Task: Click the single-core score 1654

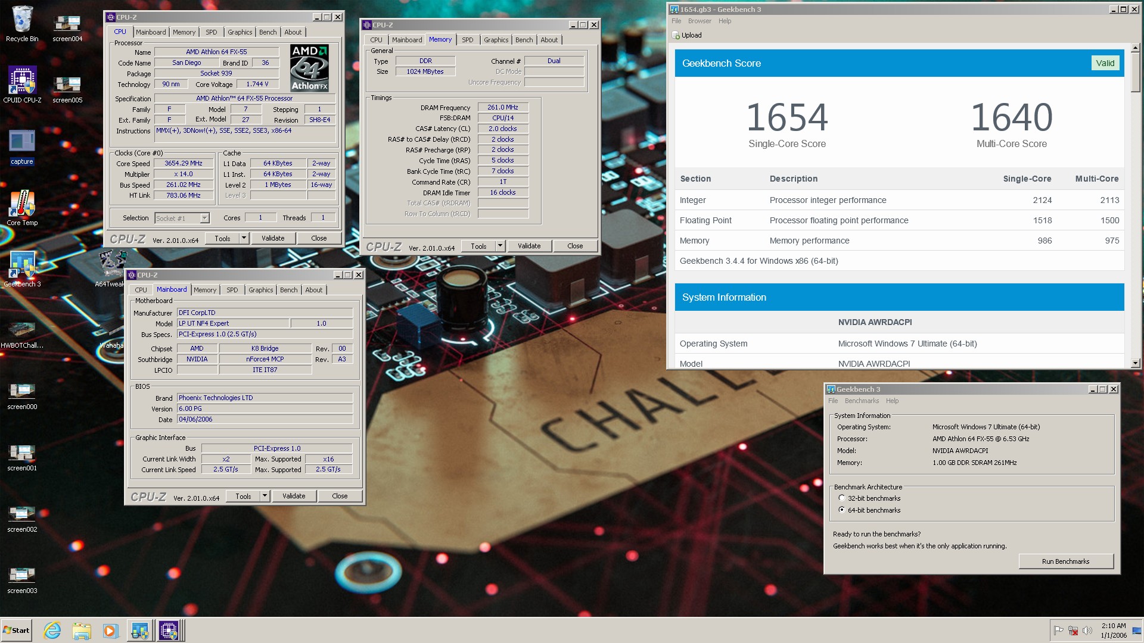Action: 787,117
